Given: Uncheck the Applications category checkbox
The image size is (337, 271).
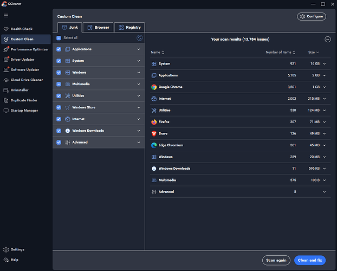Looking at the screenshot, I should coord(59,49).
